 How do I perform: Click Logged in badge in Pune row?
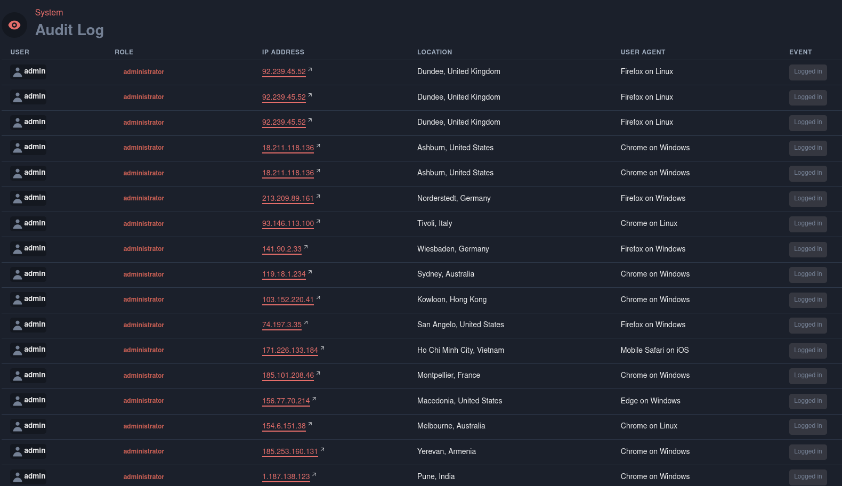point(808,477)
